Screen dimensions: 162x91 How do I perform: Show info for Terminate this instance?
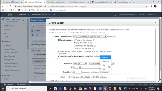tap(95, 46)
